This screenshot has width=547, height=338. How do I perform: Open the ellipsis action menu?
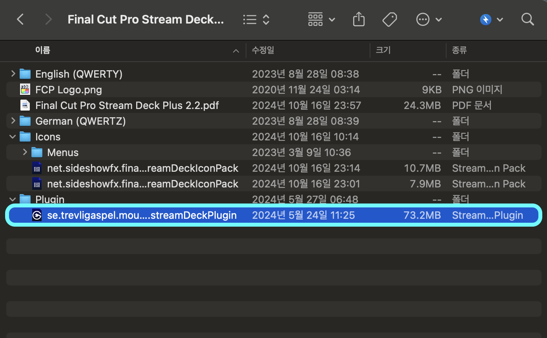tap(429, 19)
